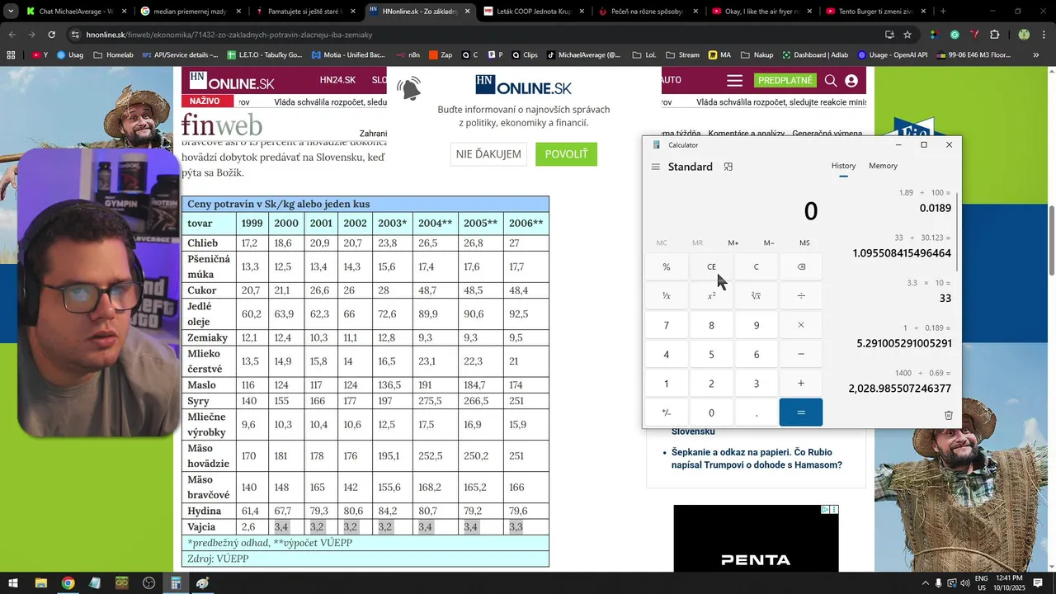Open File Explorer from the taskbar
Screen dimensions: 1056x594
click(40, 583)
